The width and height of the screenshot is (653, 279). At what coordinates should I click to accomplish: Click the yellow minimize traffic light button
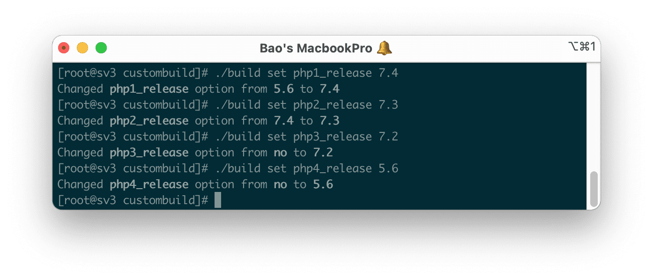pyautogui.click(x=82, y=47)
